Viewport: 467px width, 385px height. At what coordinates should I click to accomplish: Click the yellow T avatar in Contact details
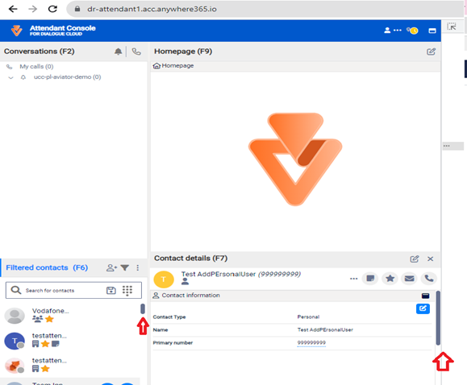tap(164, 279)
